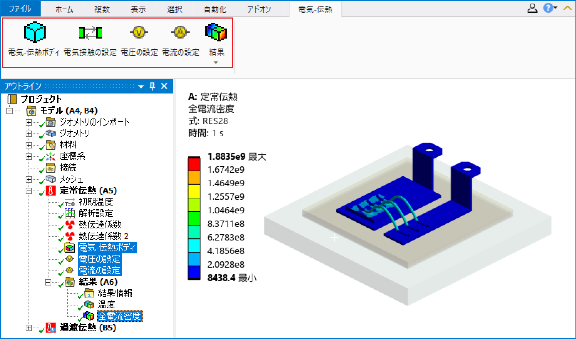
Task: Select the 初期温度 tree item
Action: coord(96,202)
